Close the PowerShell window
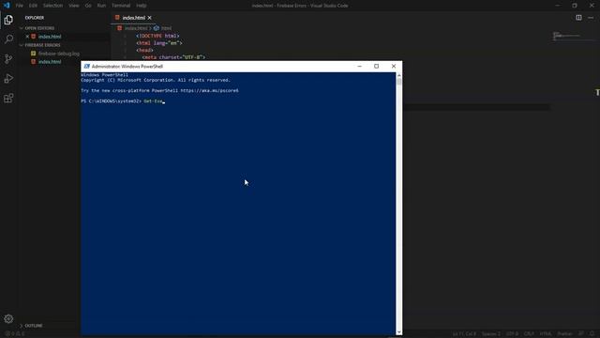This screenshot has width=600, height=338. (394, 67)
